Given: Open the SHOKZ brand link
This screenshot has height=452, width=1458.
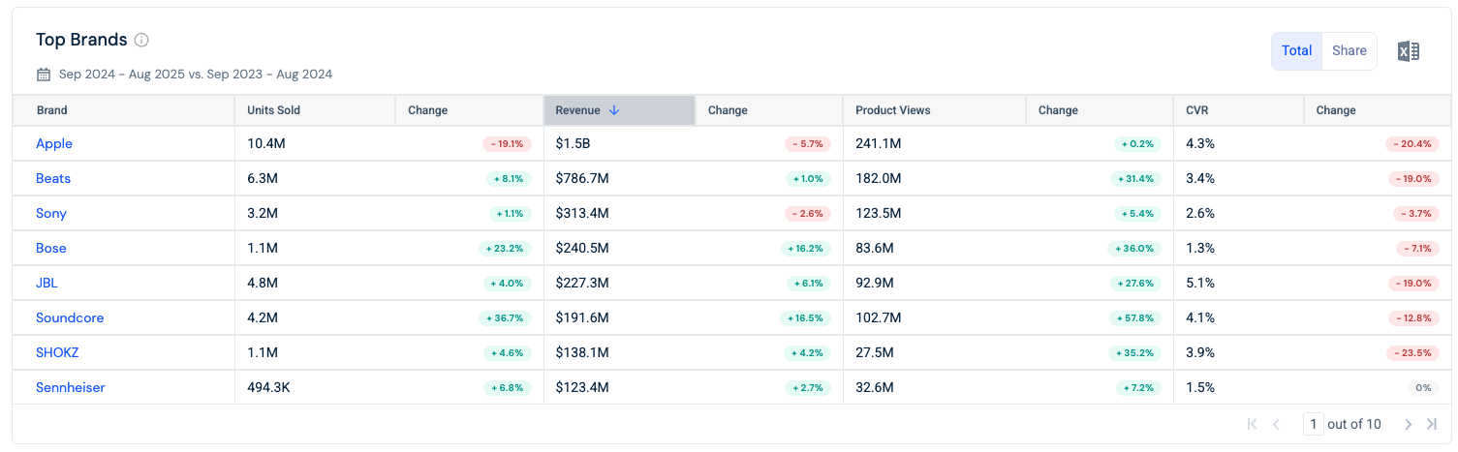Looking at the screenshot, I should point(58,352).
